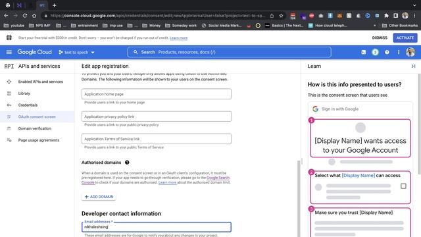Open the browser three-dot menu

click(x=415, y=16)
